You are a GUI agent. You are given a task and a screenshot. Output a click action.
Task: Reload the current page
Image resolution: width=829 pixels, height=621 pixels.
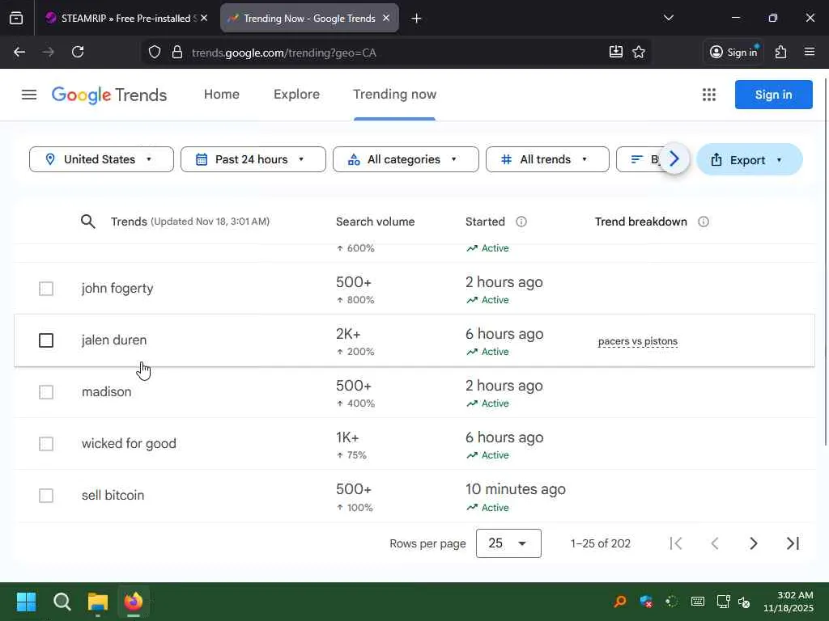tap(78, 52)
